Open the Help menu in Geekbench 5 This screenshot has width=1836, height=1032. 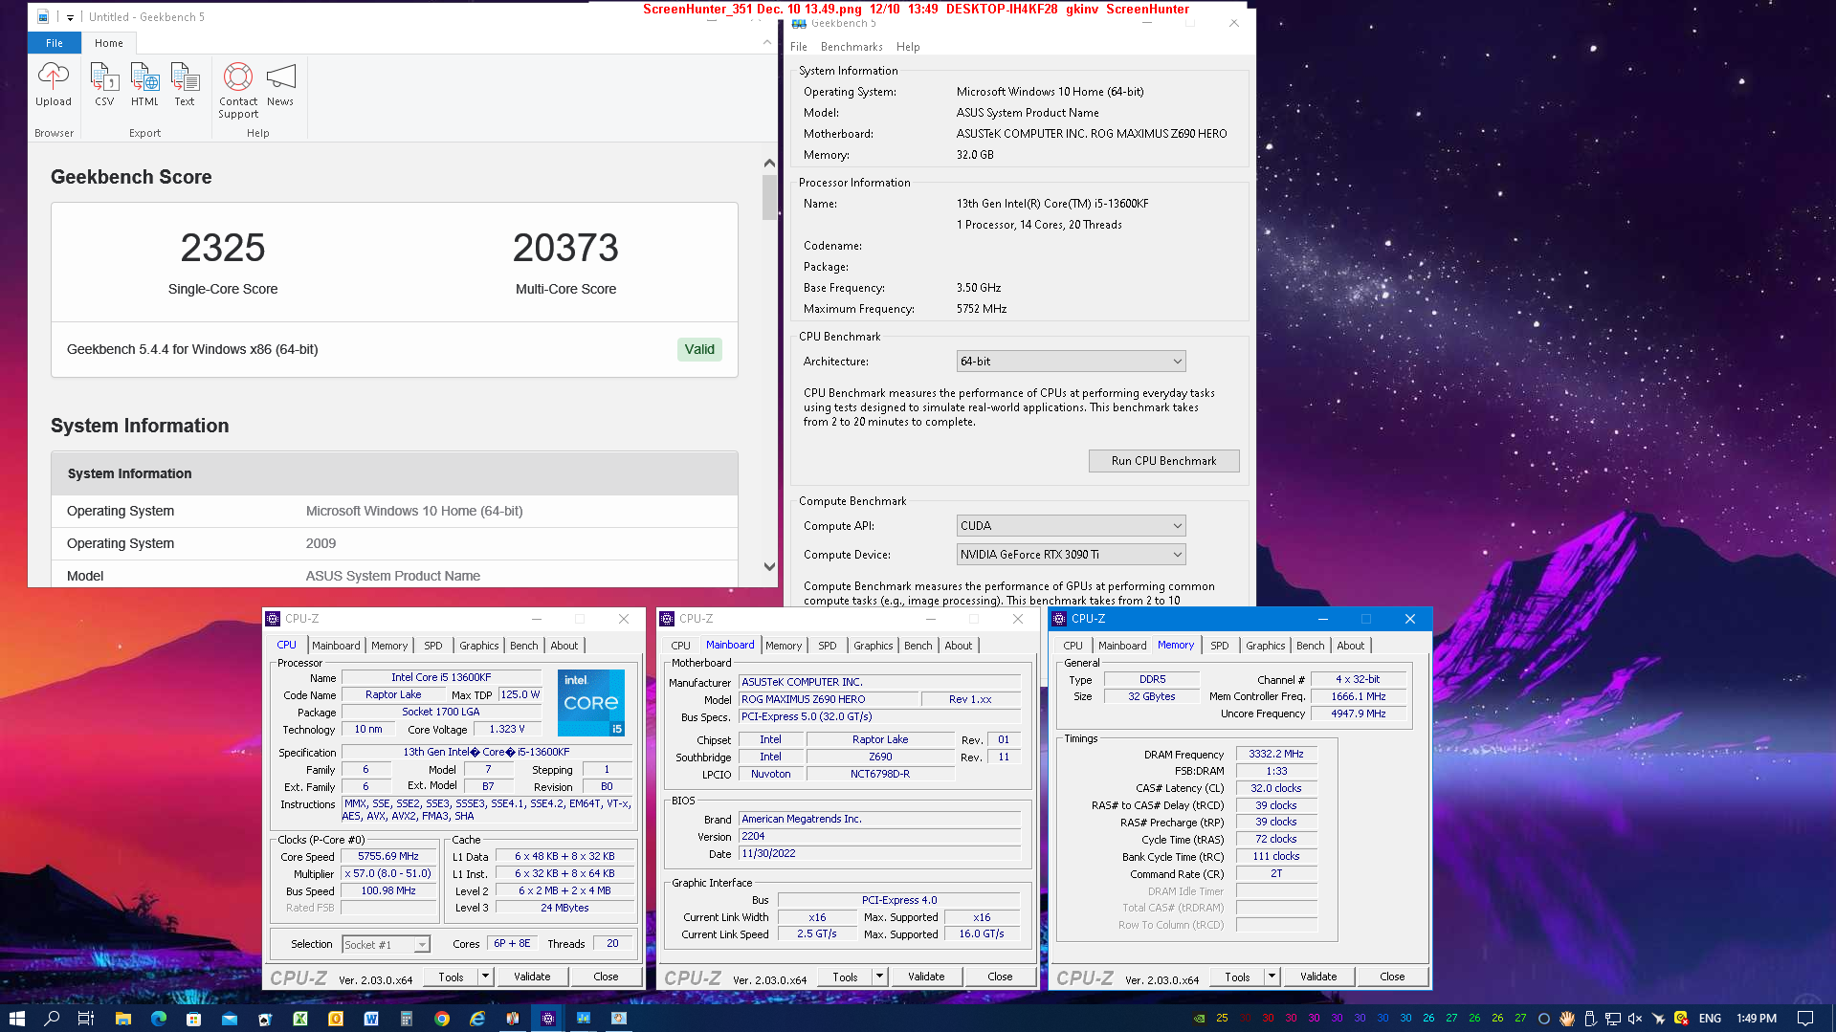click(x=908, y=46)
